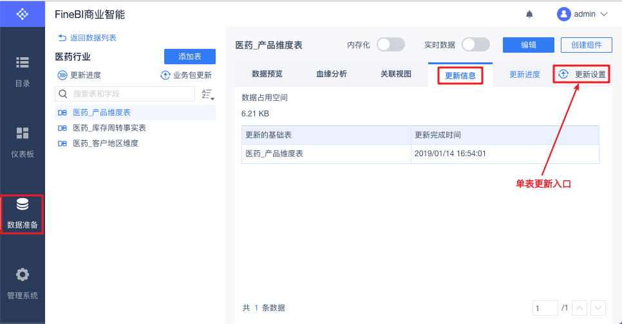Click the FineBI logo icon
The image size is (622, 324).
point(22,13)
